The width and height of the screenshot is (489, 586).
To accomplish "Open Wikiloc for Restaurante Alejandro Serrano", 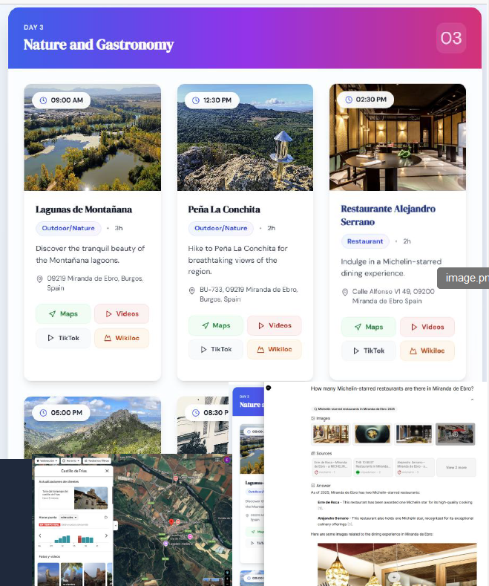I will [x=427, y=351].
